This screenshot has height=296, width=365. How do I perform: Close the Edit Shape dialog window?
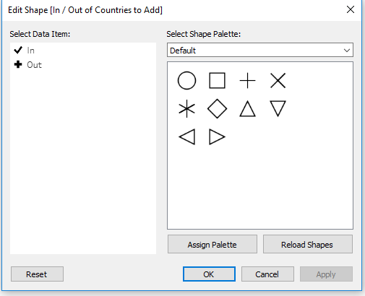click(351, 10)
